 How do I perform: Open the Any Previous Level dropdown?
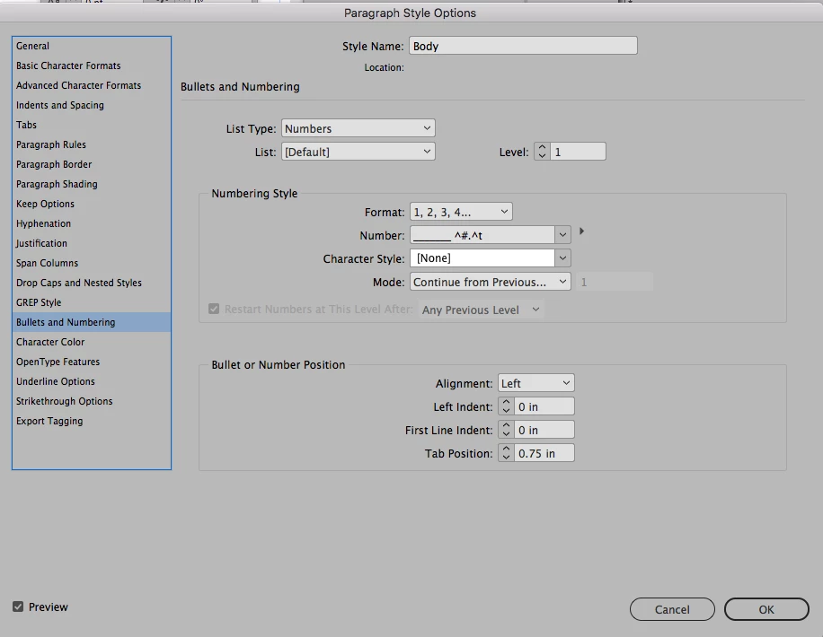pyautogui.click(x=481, y=310)
